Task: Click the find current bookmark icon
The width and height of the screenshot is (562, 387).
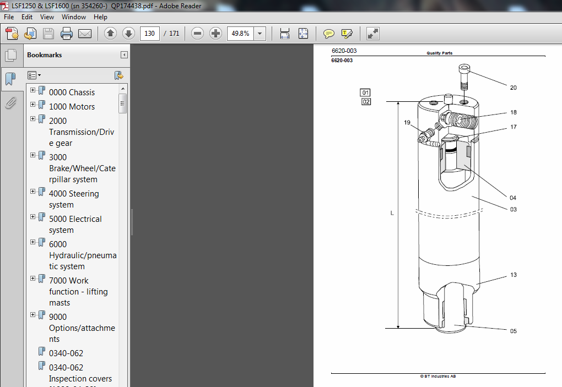Action: [118, 75]
